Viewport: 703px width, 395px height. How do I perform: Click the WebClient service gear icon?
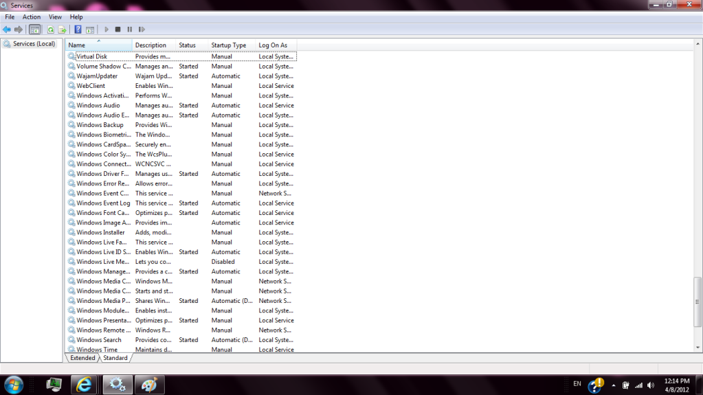pyautogui.click(x=71, y=86)
